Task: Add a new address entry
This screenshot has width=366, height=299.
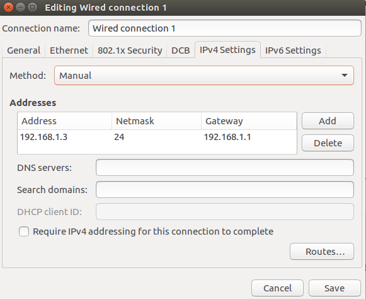Action: point(328,121)
